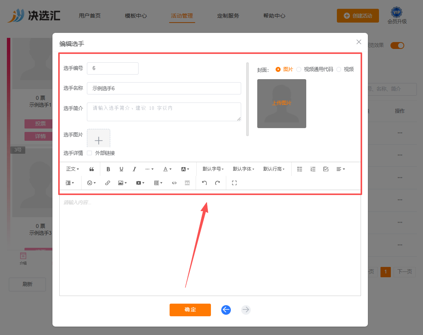
Task: Add a contestant image with the plus box
Action: pos(98,138)
